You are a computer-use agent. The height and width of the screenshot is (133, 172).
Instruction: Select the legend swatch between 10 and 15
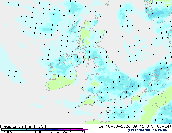[36, 129]
